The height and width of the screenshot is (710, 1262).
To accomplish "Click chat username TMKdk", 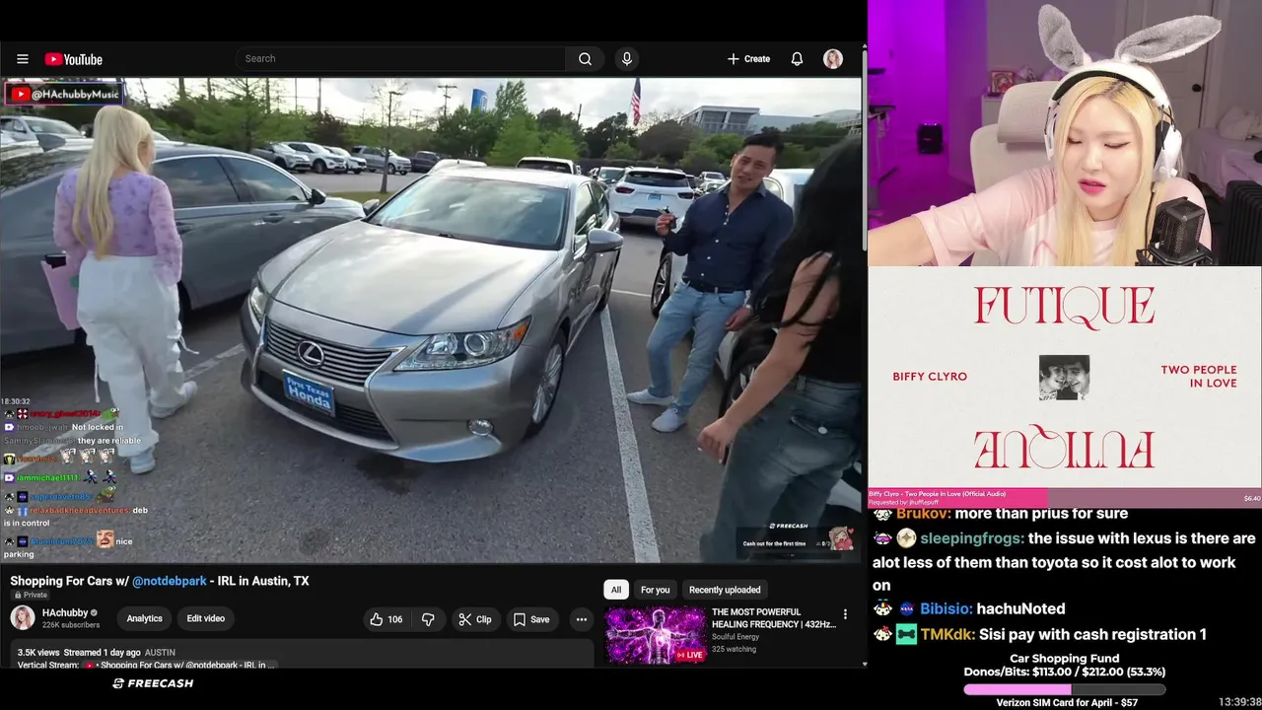I will pyautogui.click(x=948, y=634).
